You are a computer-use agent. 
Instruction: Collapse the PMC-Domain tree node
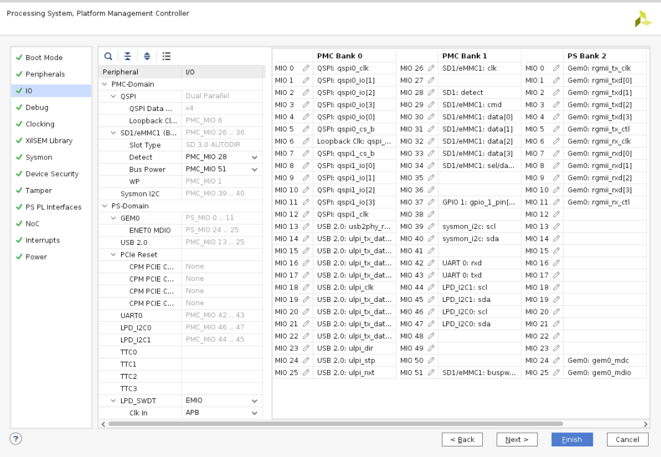point(105,84)
